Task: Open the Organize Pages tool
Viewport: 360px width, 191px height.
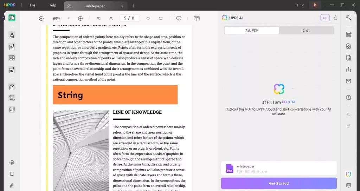Action: click(x=12, y=87)
